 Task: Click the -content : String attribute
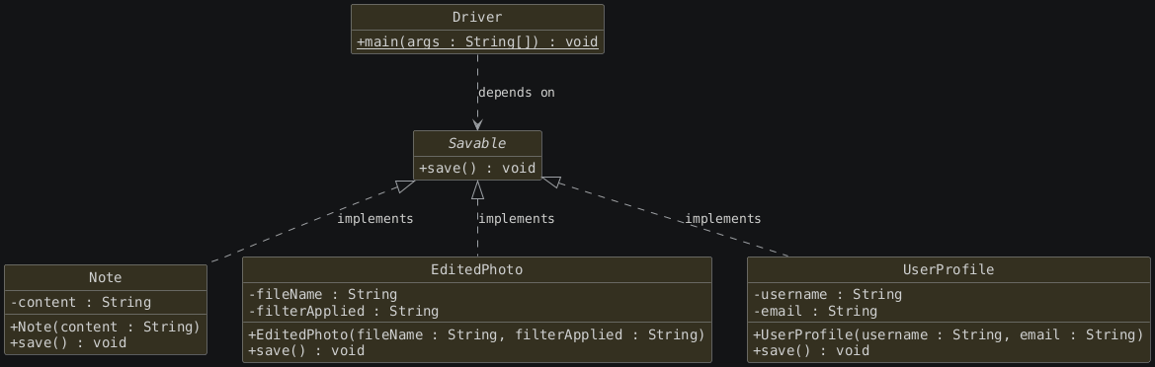(81, 302)
